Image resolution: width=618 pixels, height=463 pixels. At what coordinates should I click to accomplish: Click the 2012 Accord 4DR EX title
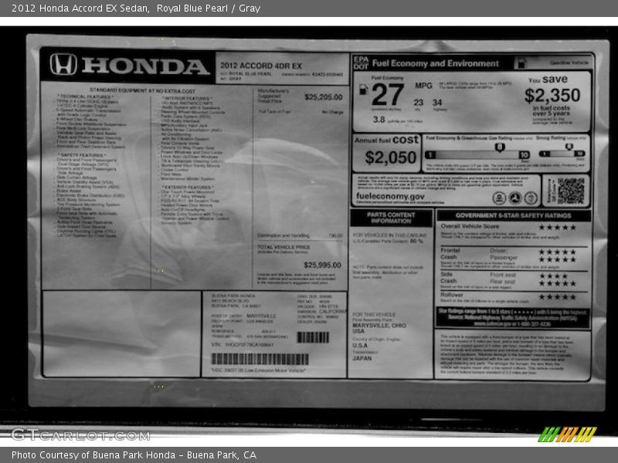(249, 66)
